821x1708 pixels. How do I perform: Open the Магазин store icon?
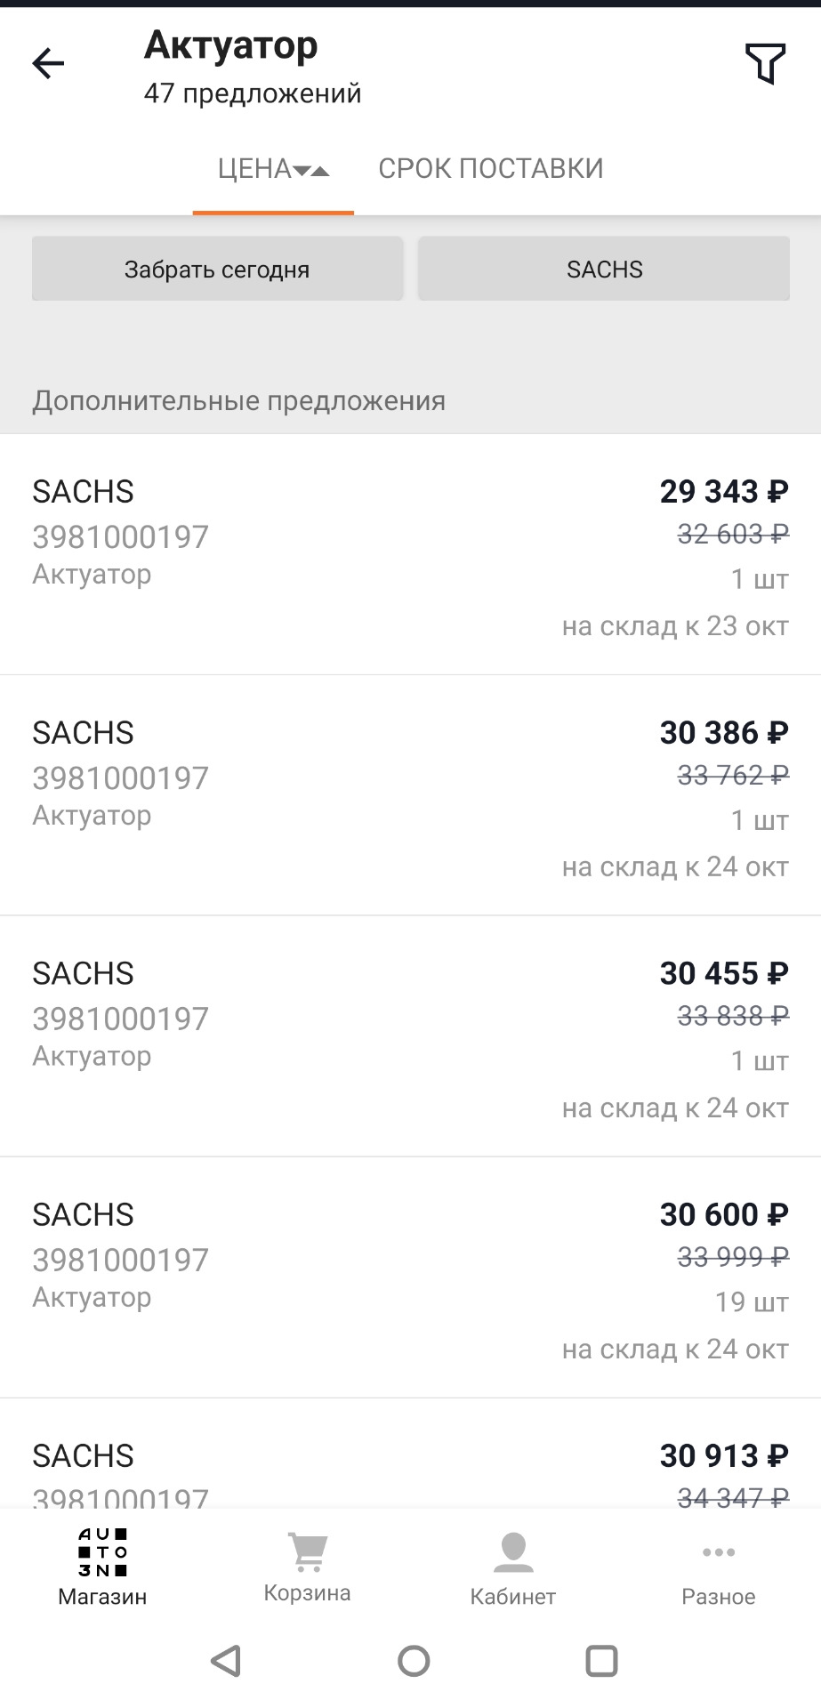click(102, 1553)
